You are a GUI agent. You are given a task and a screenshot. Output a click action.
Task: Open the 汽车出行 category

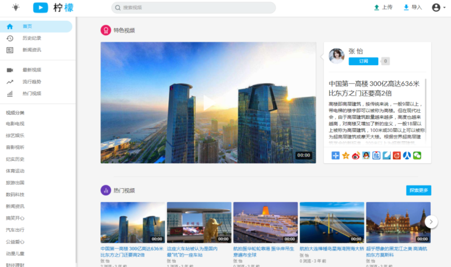(x=15, y=230)
